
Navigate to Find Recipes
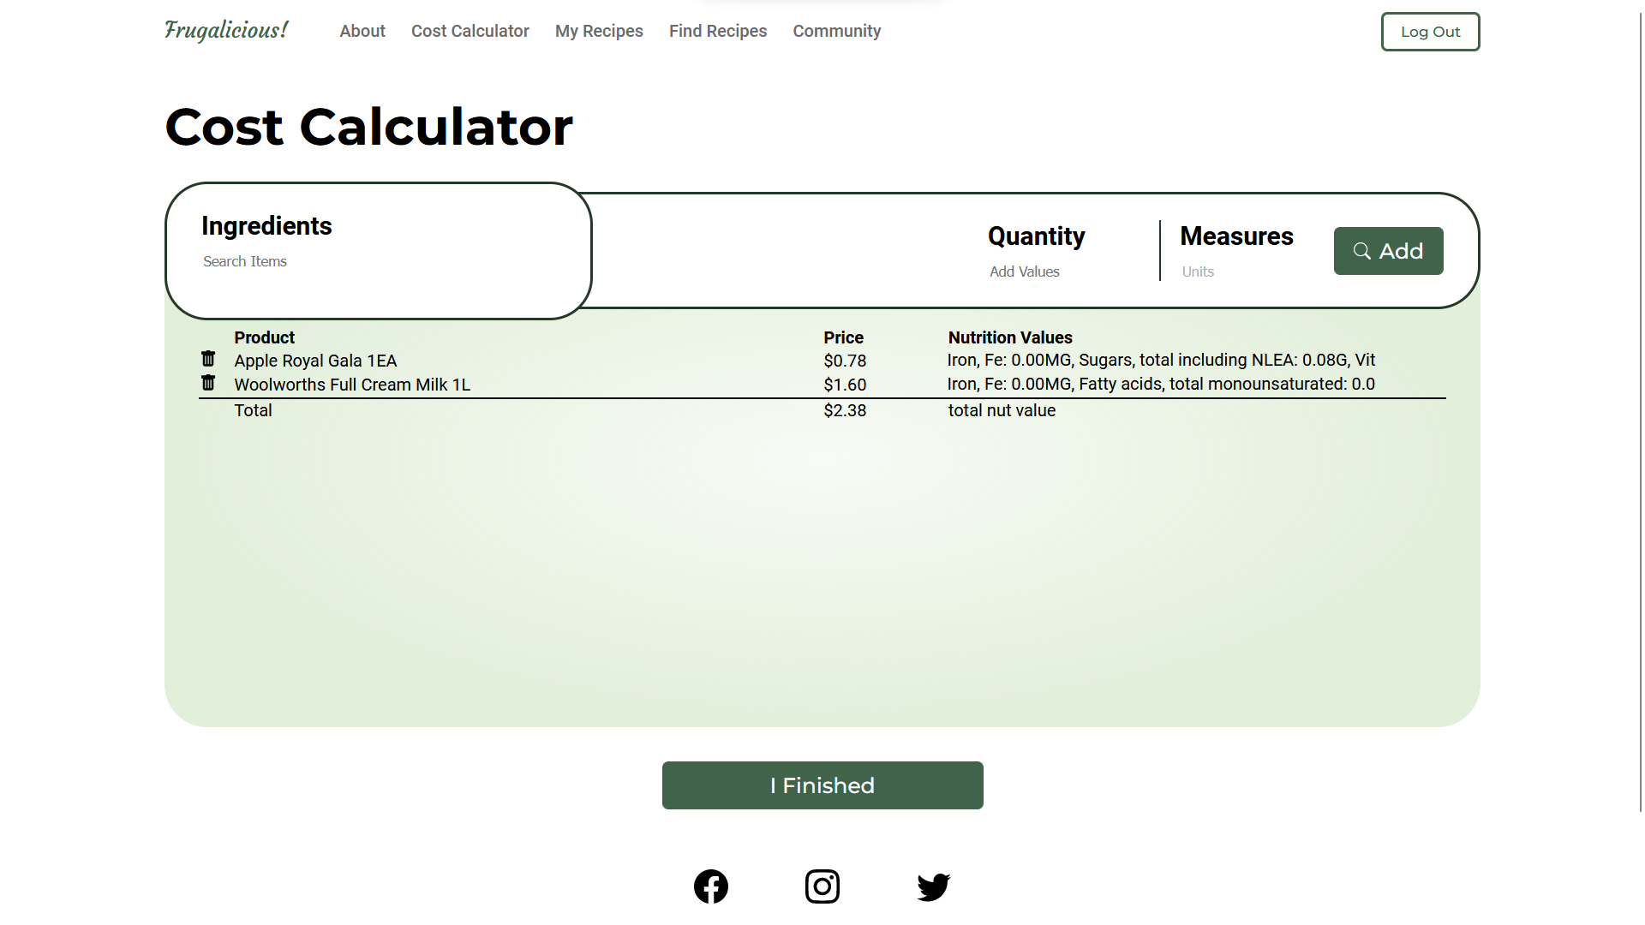point(717,31)
